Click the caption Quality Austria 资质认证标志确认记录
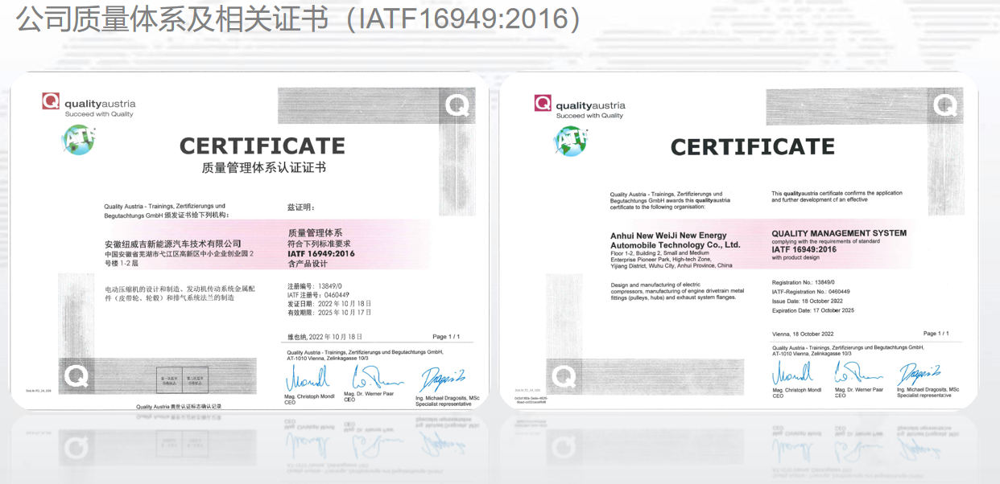This screenshot has width=1000, height=484. click(179, 407)
